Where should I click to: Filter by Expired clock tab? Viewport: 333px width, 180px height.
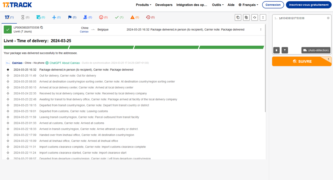[x=150, y=17]
